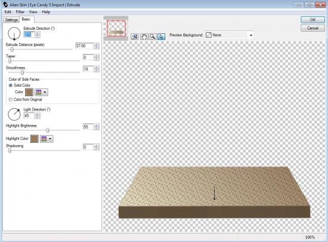Click the Extrude Direction dial
This screenshot has width=328, height=242.
[x=14, y=33]
